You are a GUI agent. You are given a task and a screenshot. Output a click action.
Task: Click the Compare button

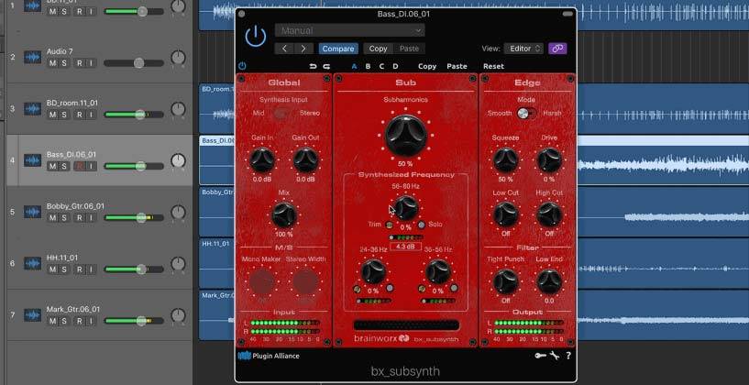[x=338, y=49]
